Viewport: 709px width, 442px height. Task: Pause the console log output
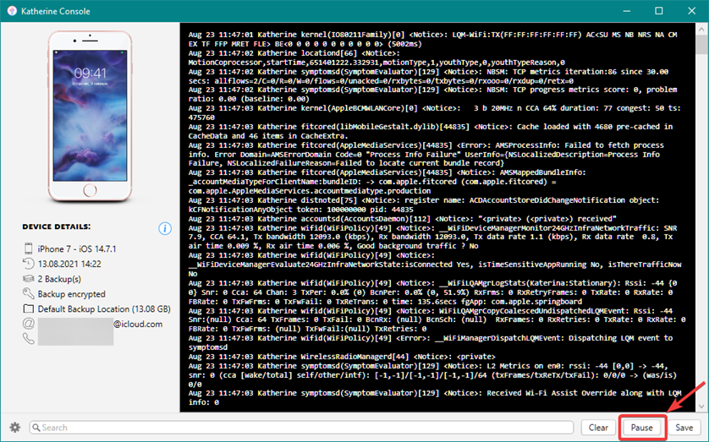[641, 428]
